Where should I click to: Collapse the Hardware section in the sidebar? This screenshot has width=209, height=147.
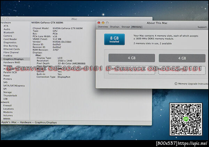(6, 23)
